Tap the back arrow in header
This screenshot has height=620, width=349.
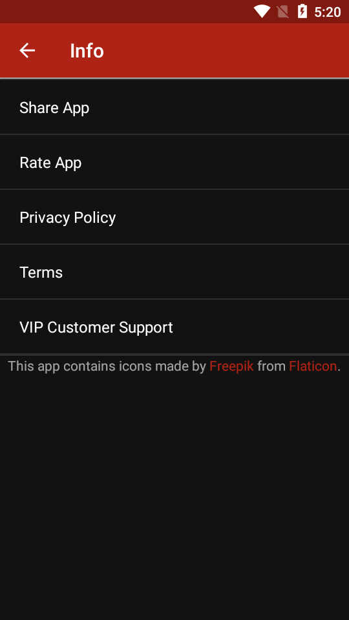coord(27,50)
